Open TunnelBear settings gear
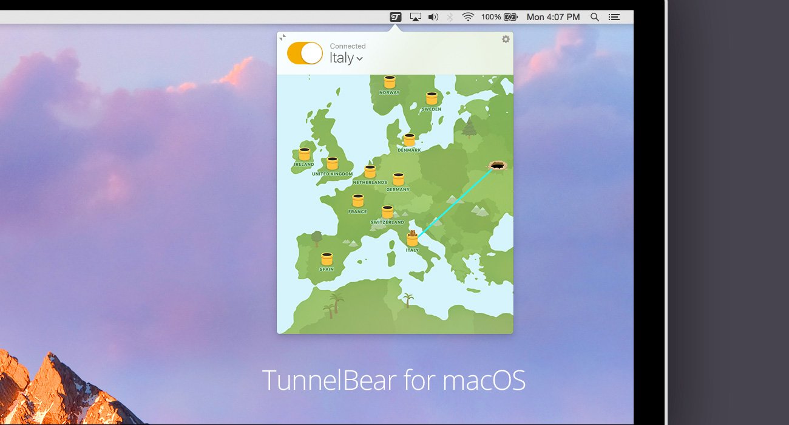This screenshot has width=789, height=425. coord(506,39)
